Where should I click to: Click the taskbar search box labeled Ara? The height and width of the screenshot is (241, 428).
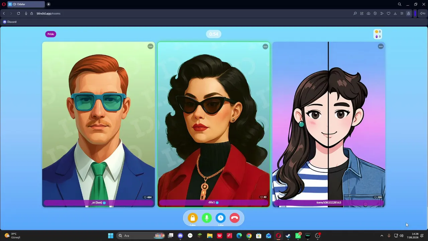click(141, 236)
